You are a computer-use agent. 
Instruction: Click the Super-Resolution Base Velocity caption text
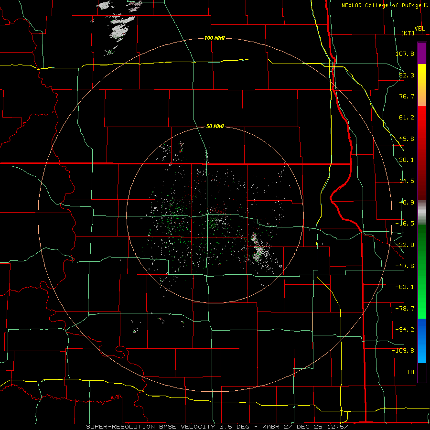click(x=217, y=427)
